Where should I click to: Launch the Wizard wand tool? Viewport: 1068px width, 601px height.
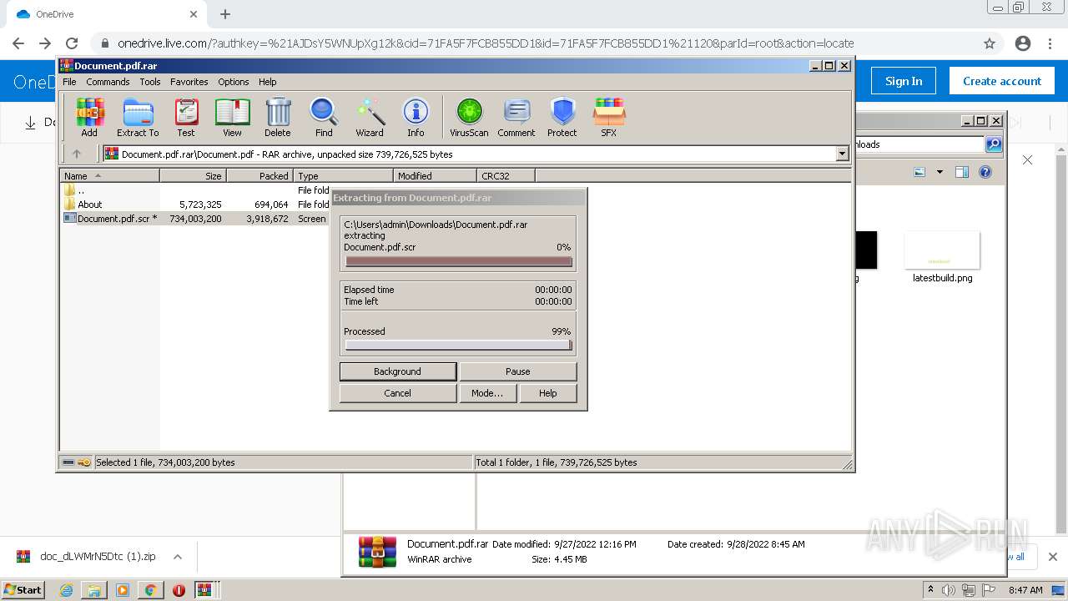click(370, 117)
